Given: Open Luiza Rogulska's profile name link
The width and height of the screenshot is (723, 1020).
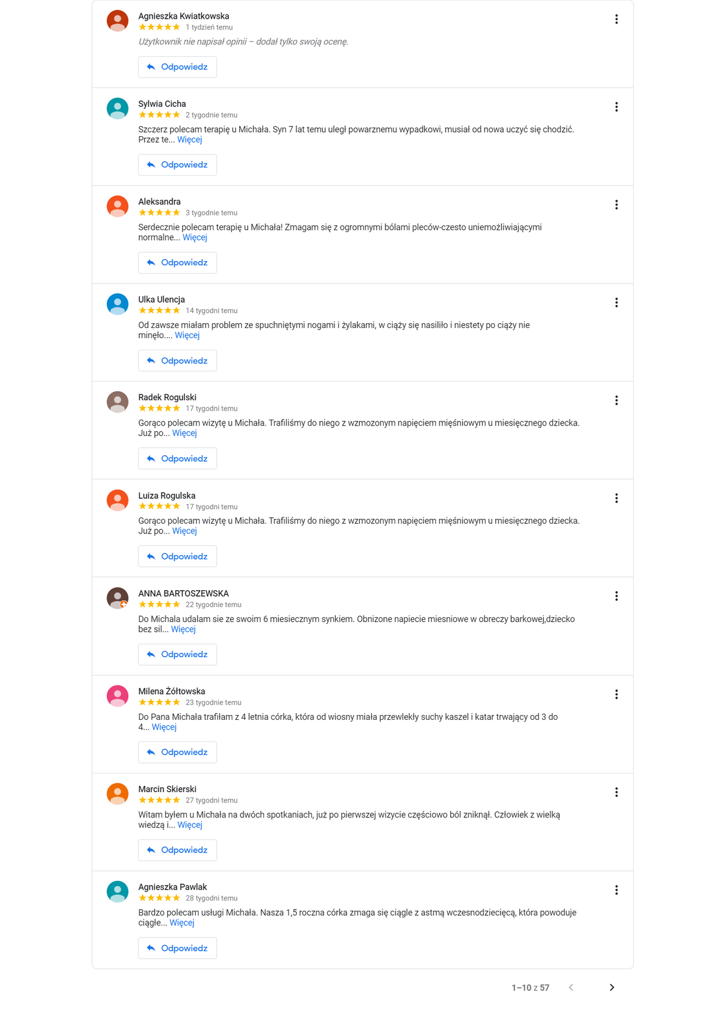Looking at the screenshot, I should click(x=167, y=496).
